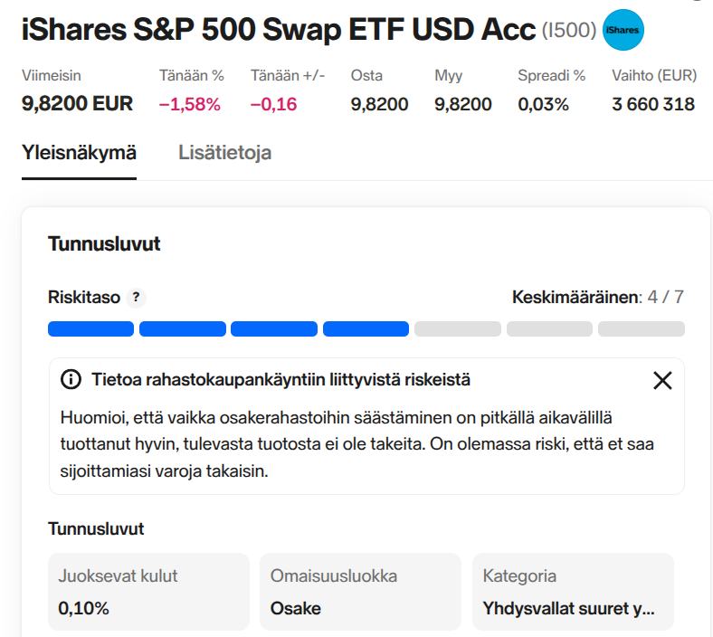Click the I500 ticker symbol
The image size is (713, 637).
569,31
